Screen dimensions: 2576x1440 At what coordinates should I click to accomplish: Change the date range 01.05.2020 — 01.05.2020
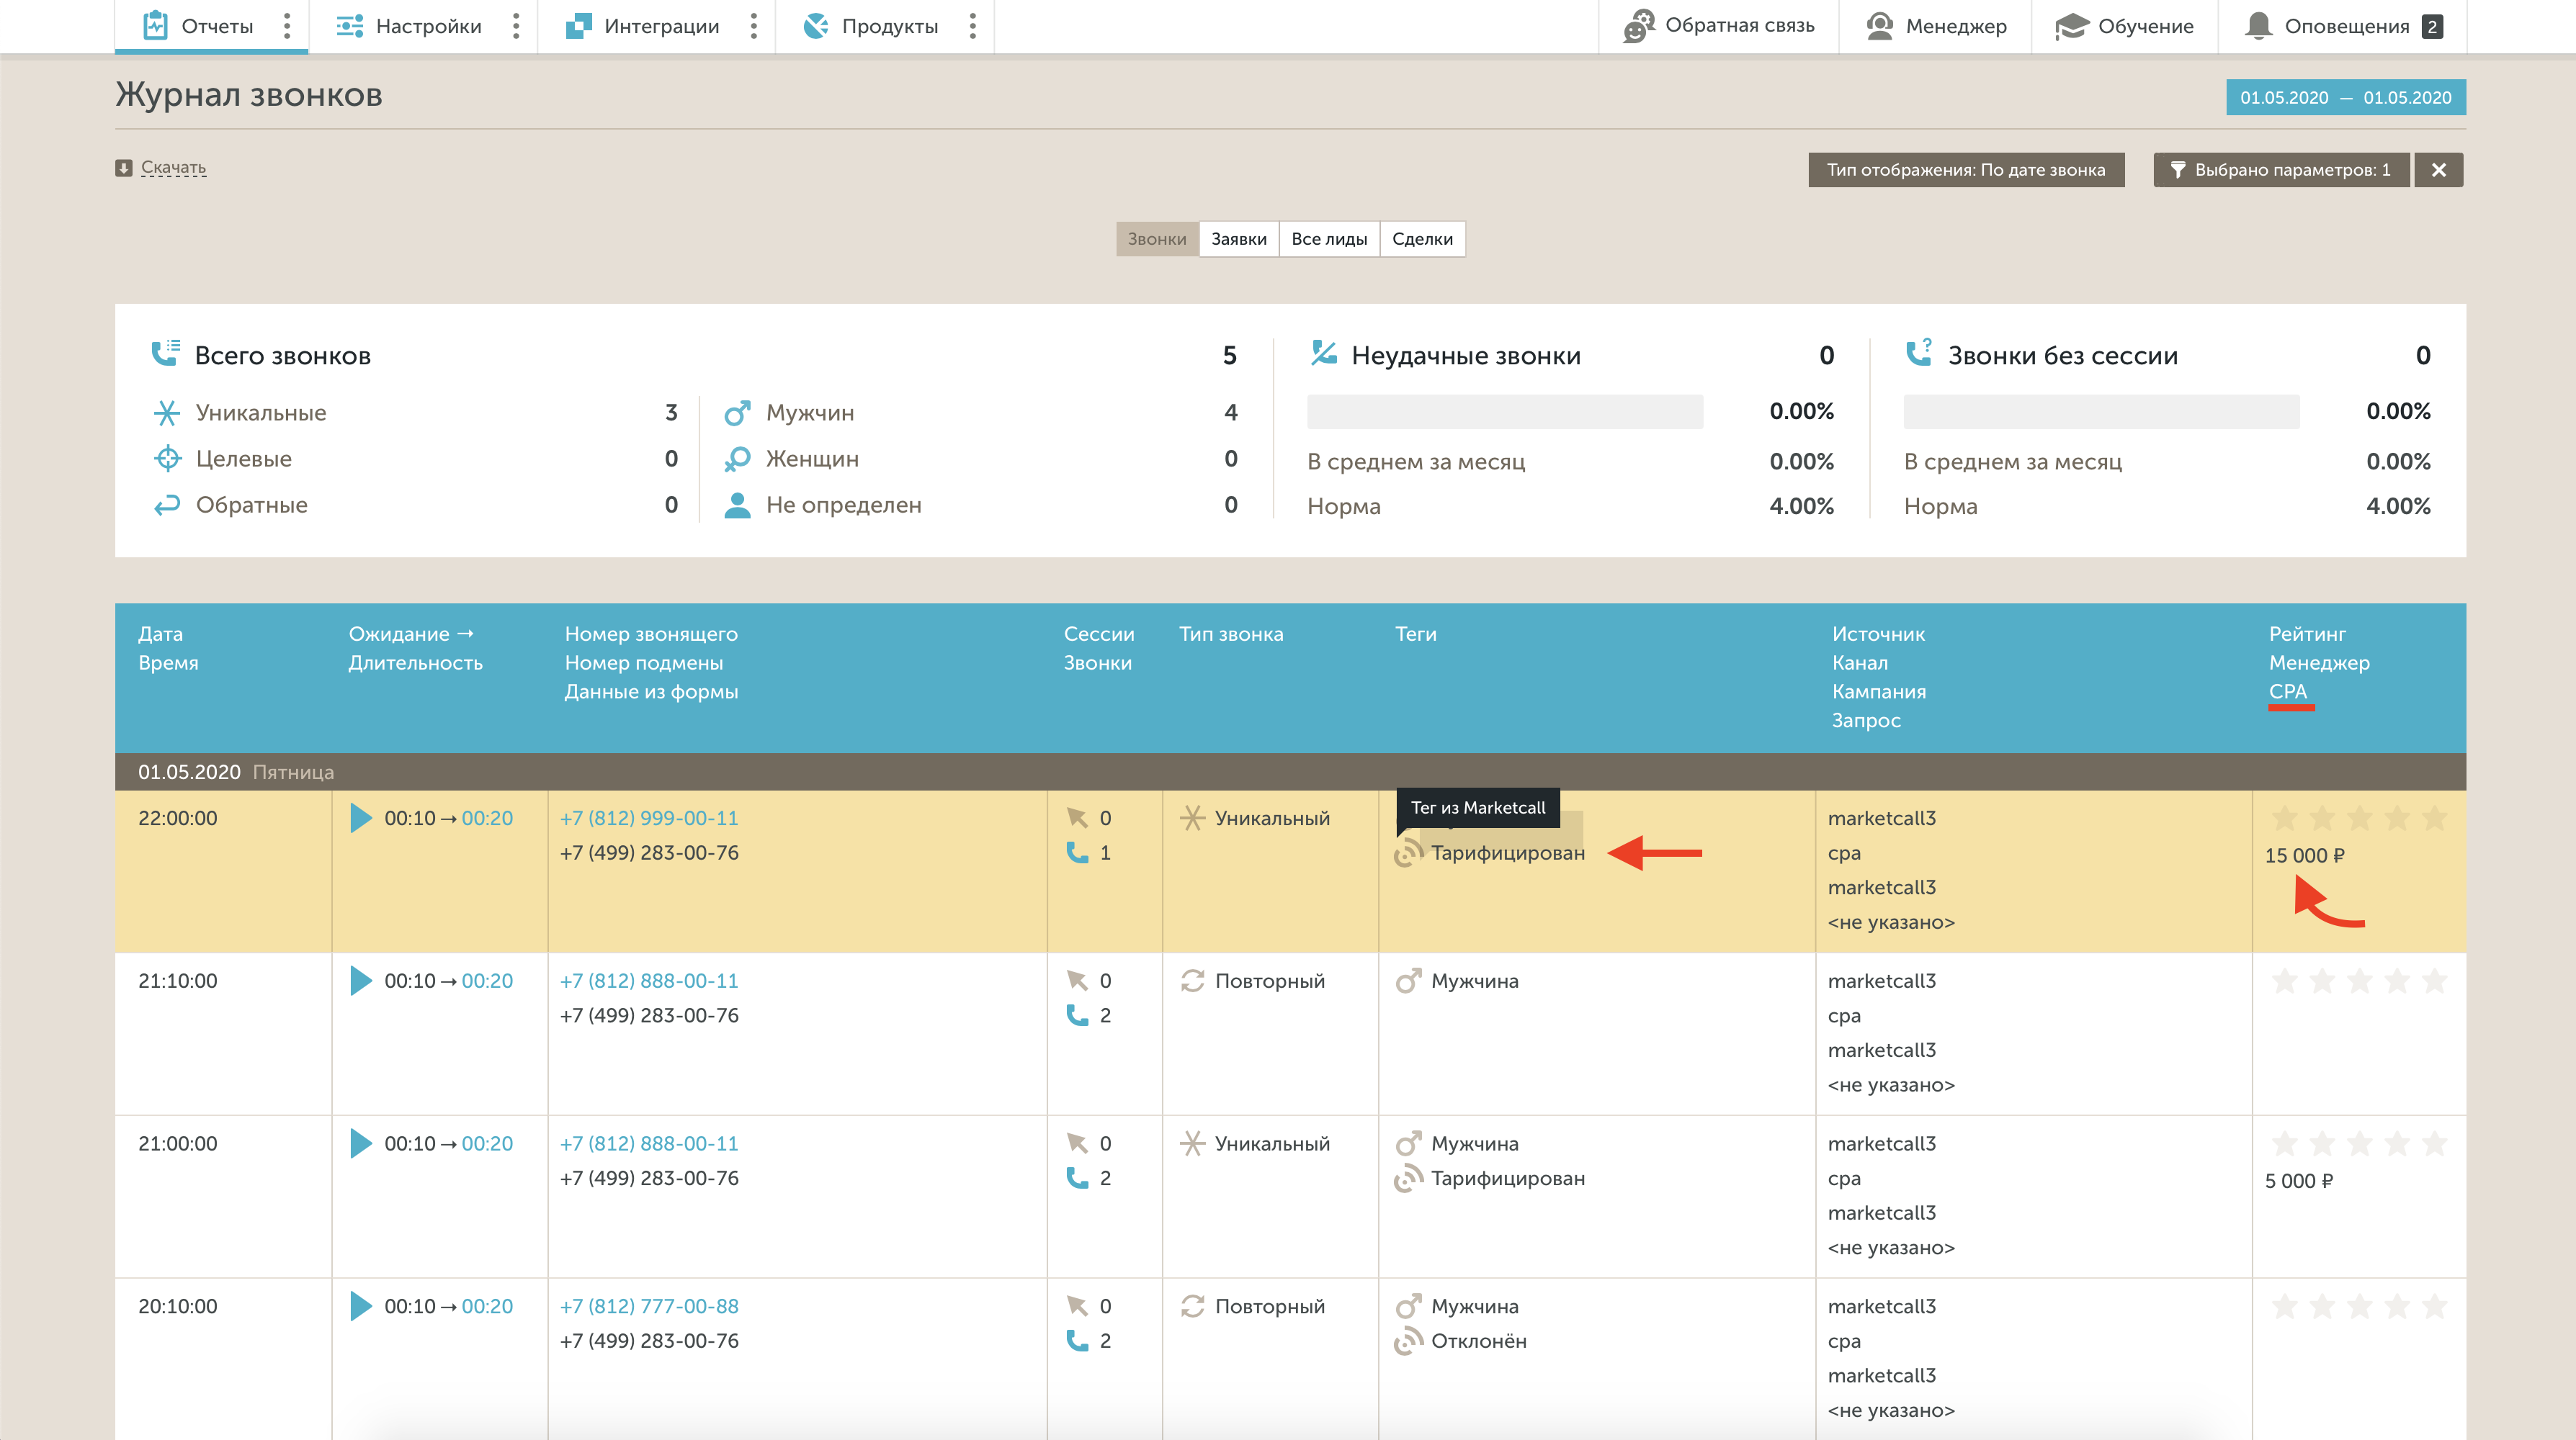(2345, 97)
